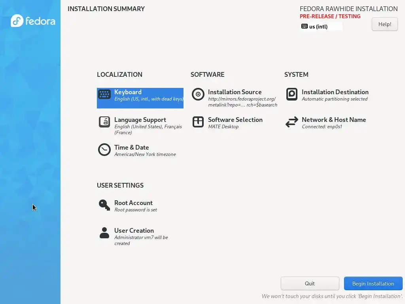Open Installation Source settings
Image resolution: width=405 pixels, height=304 pixels.
[235, 98]
